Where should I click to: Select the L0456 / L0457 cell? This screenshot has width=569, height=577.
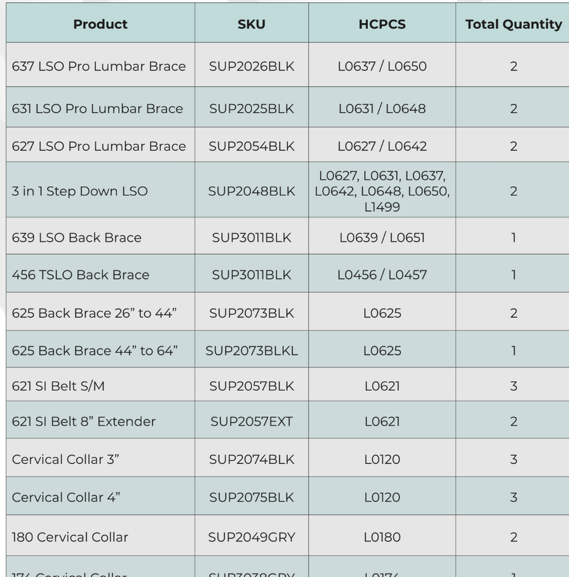tap(382, 273)
